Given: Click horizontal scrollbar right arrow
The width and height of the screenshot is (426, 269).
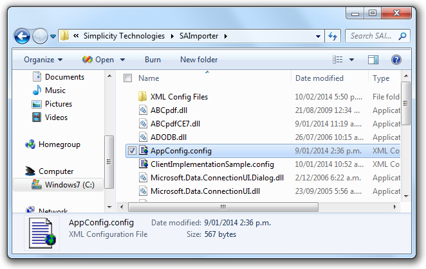Looking at the screenshot, I should pos(394,207).
